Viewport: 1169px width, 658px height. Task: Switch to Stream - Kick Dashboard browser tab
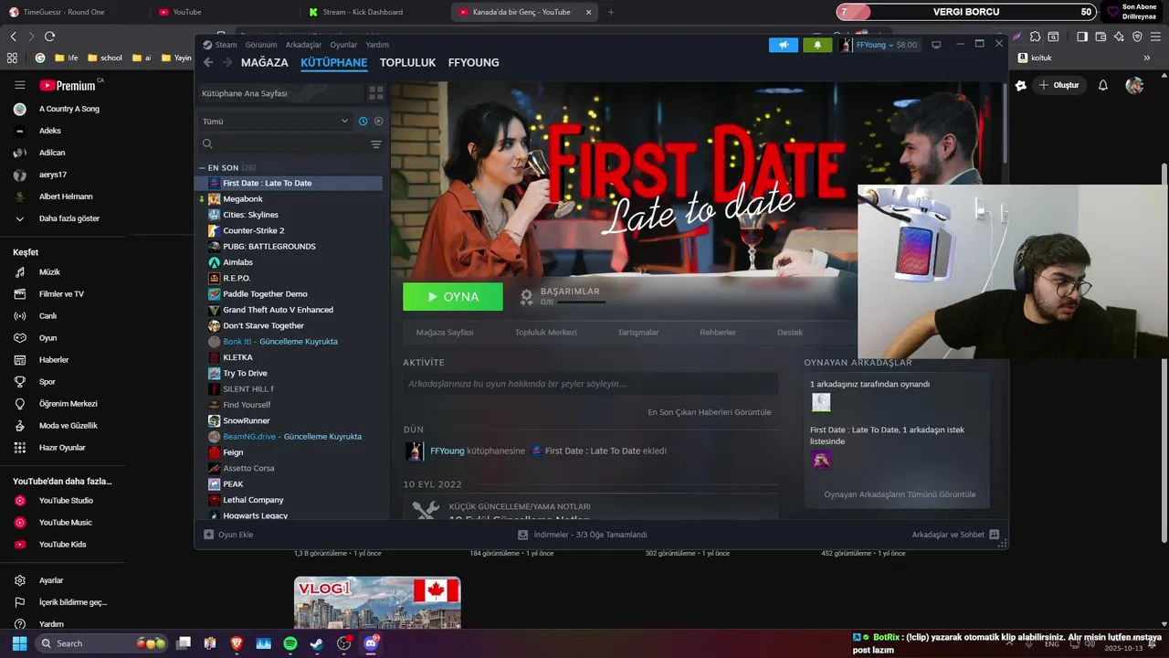pyautogui.click(x=363, y=12)
